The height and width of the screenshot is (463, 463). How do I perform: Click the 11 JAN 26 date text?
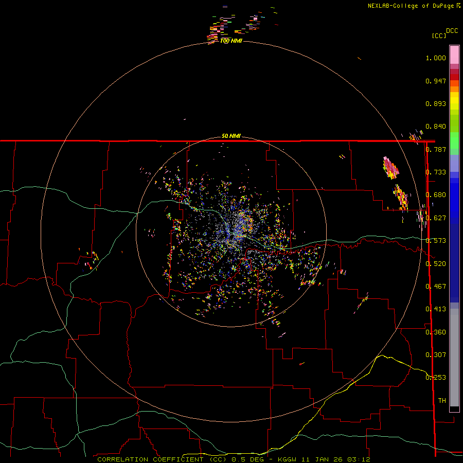[321, 459]
